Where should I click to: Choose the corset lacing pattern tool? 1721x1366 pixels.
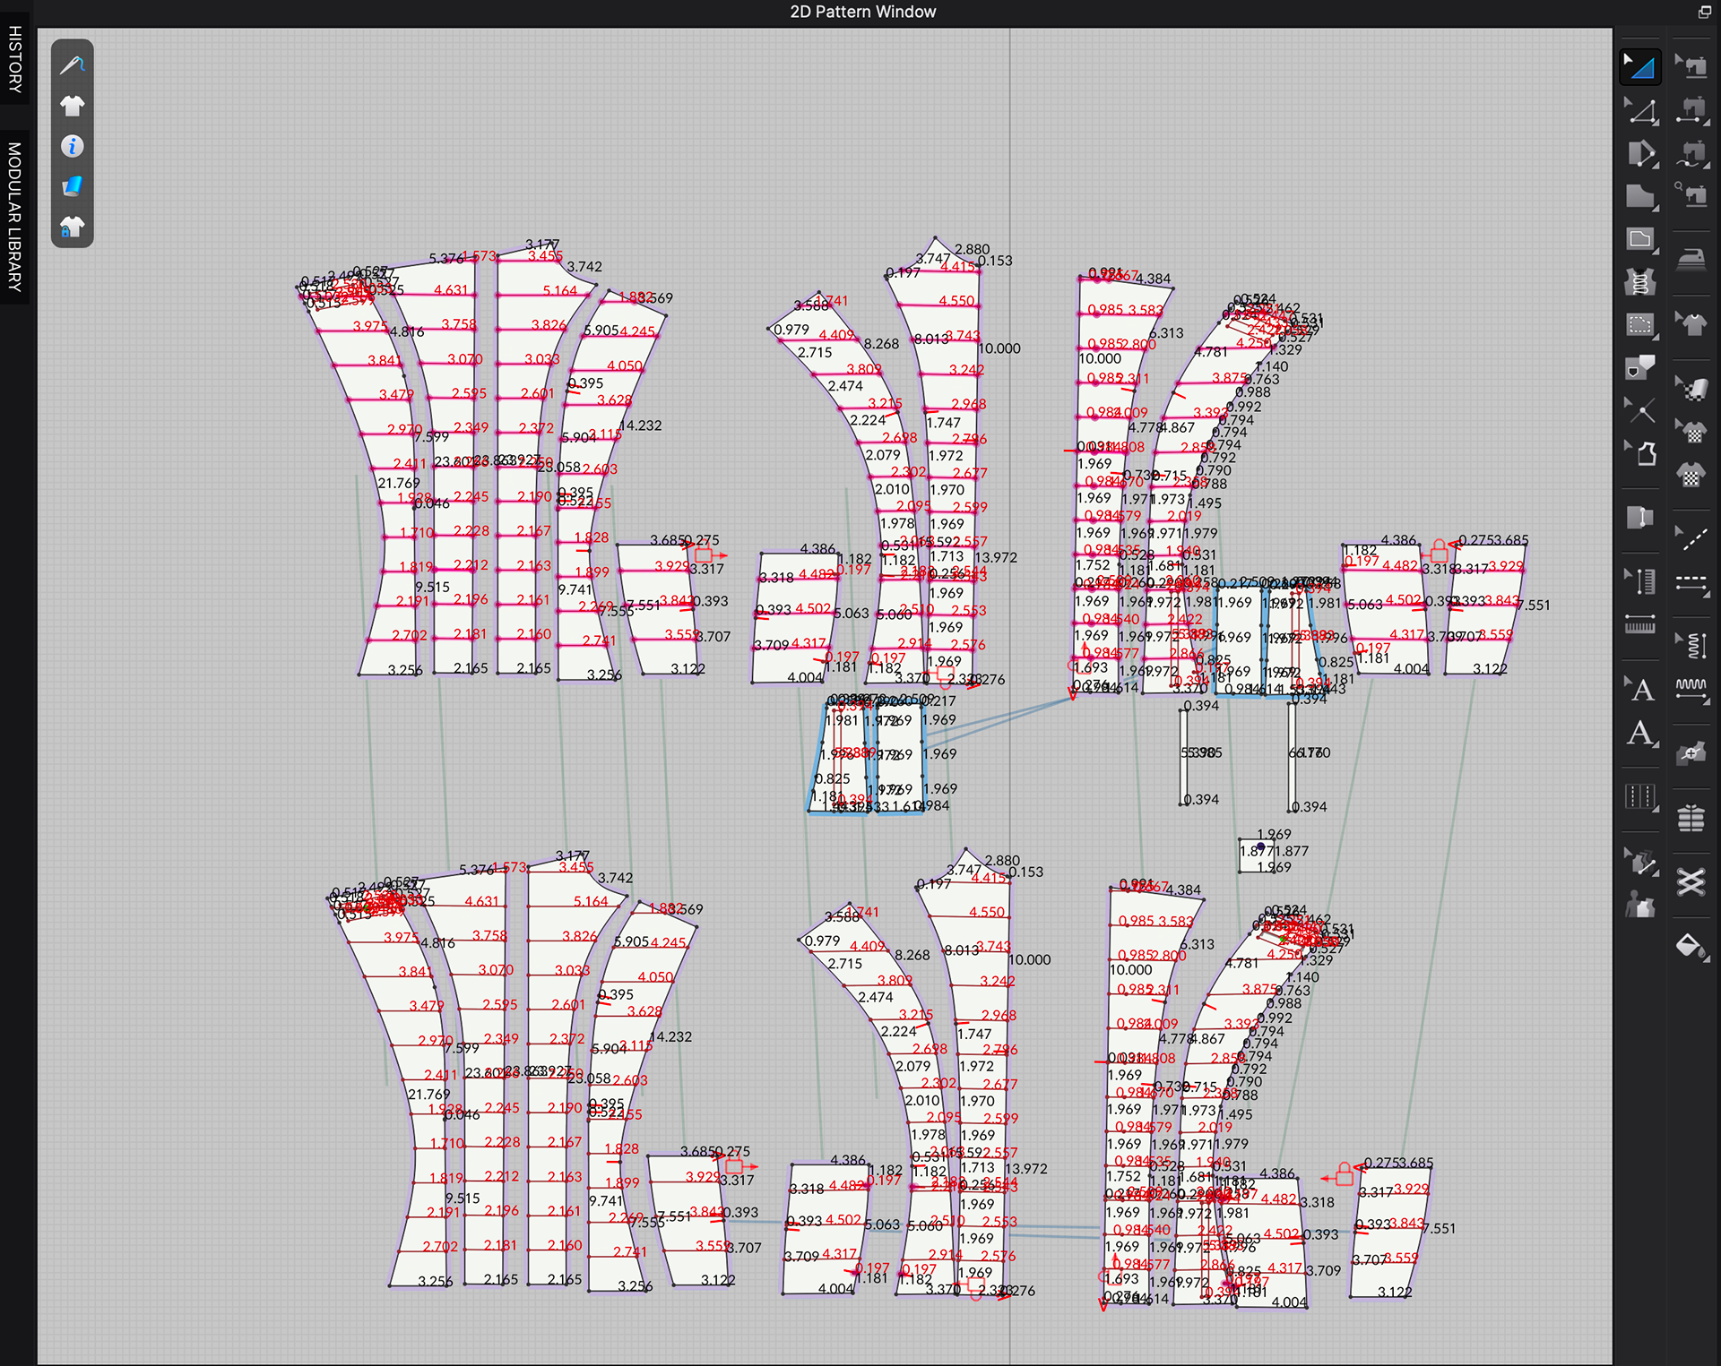(1640, 282)
